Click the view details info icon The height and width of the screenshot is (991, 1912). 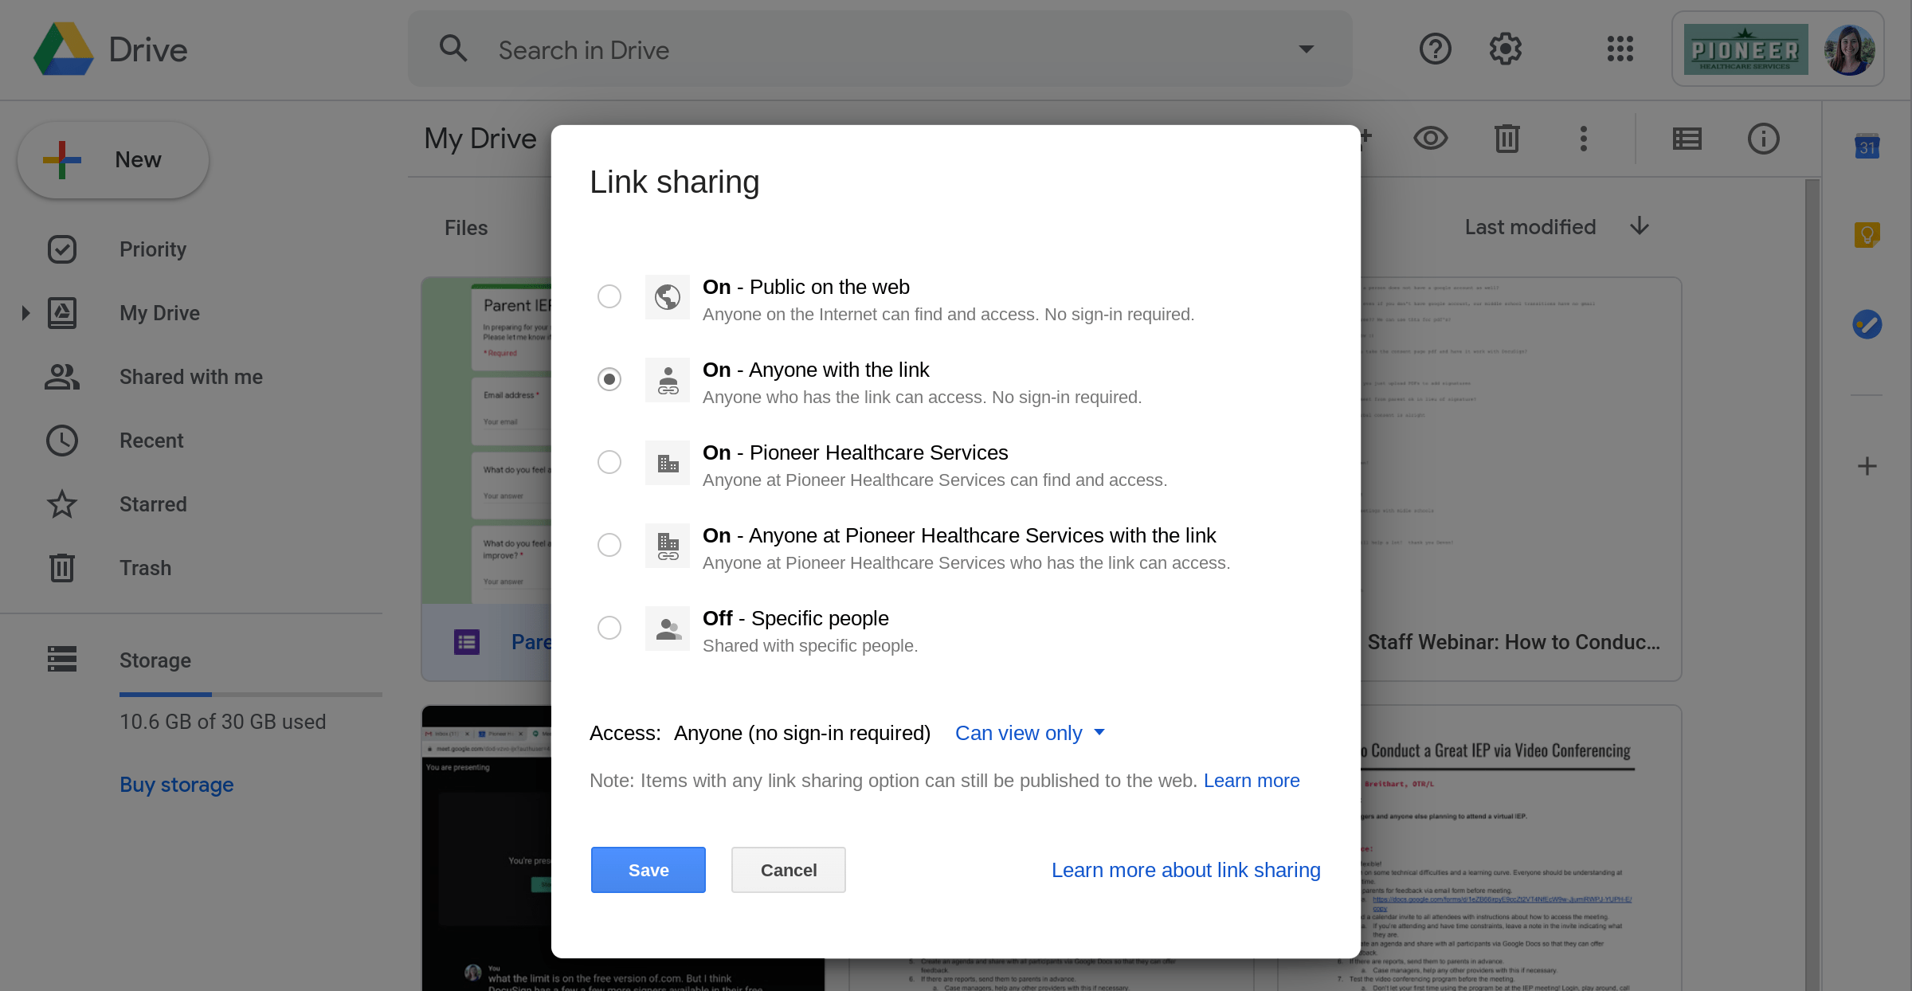coord(1763,139)
